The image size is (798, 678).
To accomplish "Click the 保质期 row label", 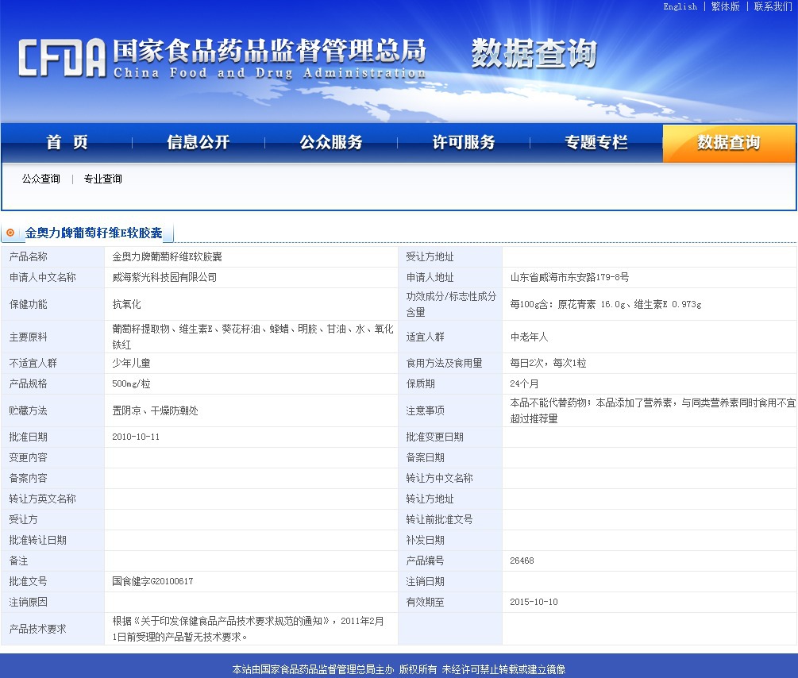I will click(420, 383).
